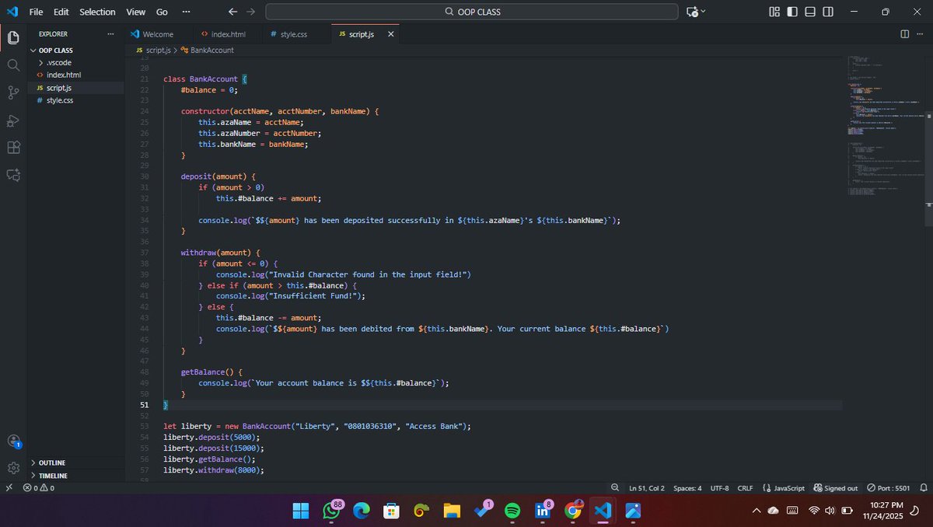Viewport: 933px width, 527px height.
Task: Launch Chrome from the taskbar
Action: tap(573, 511)
